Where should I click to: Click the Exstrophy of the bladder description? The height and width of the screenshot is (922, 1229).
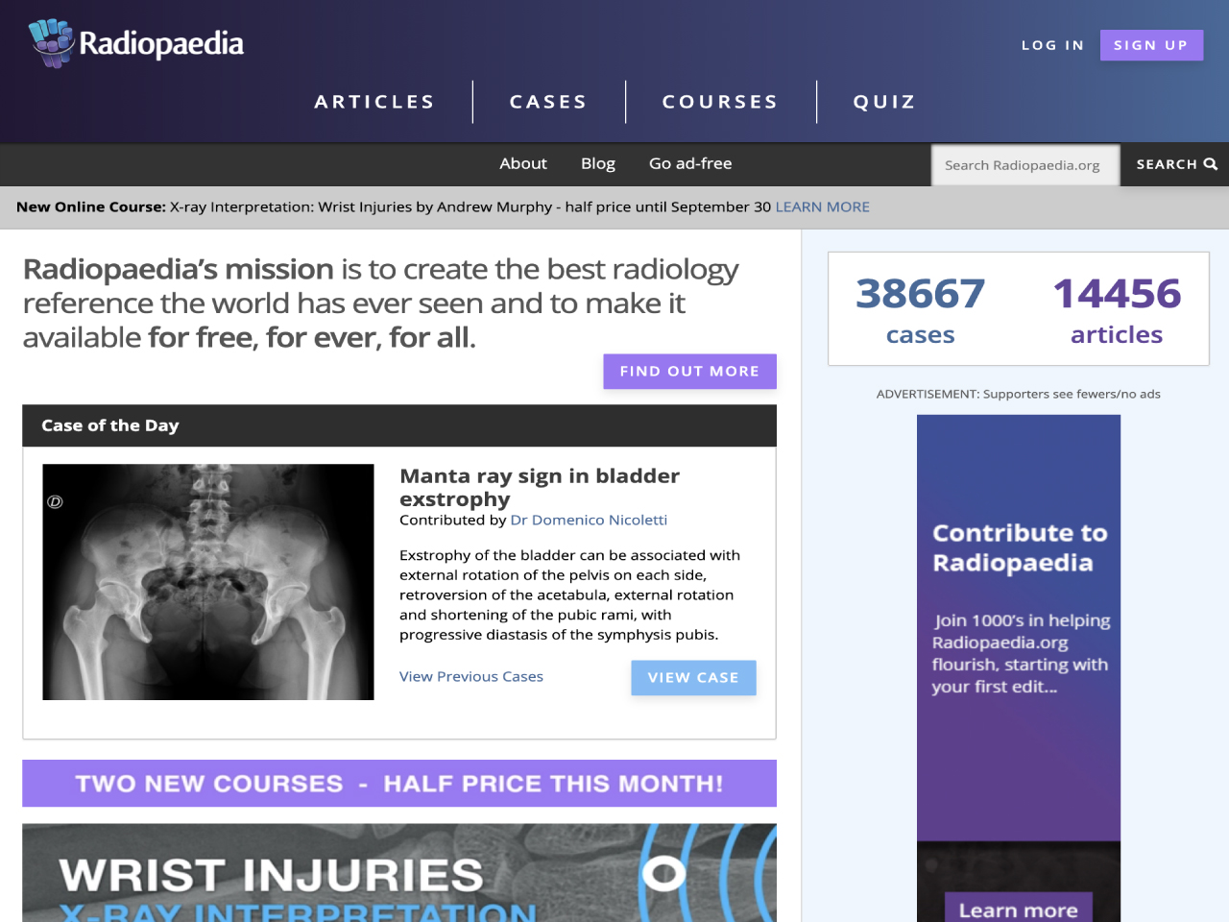point(570,594)
